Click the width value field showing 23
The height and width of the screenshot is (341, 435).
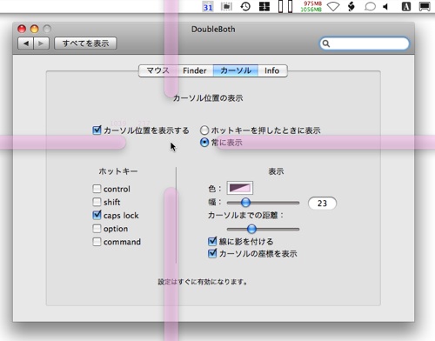(x=322, y=203)
